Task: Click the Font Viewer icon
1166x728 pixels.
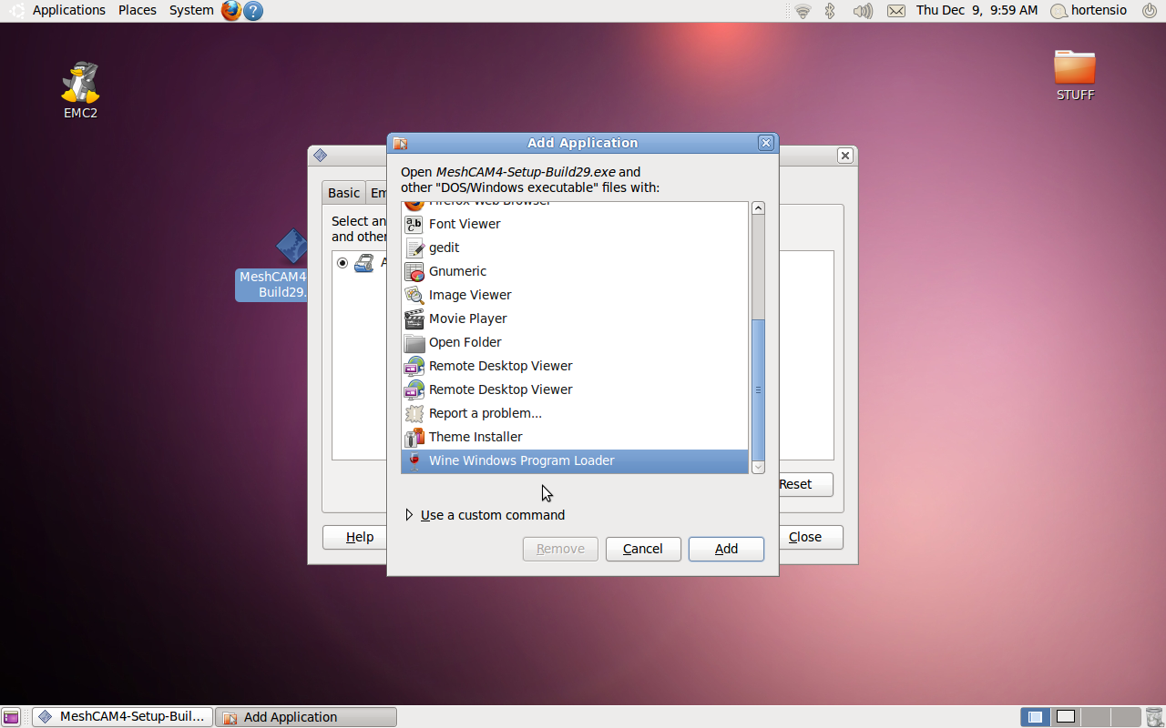Action: (414, 224)
